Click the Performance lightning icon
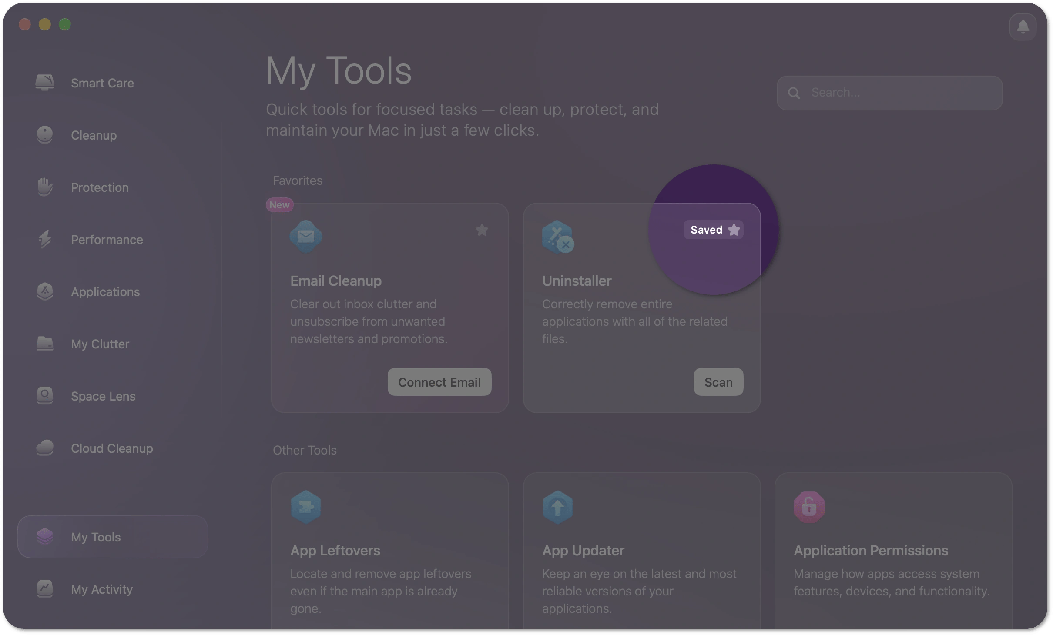Screen dimensions: 1053x635 click(x=45, y=239)
